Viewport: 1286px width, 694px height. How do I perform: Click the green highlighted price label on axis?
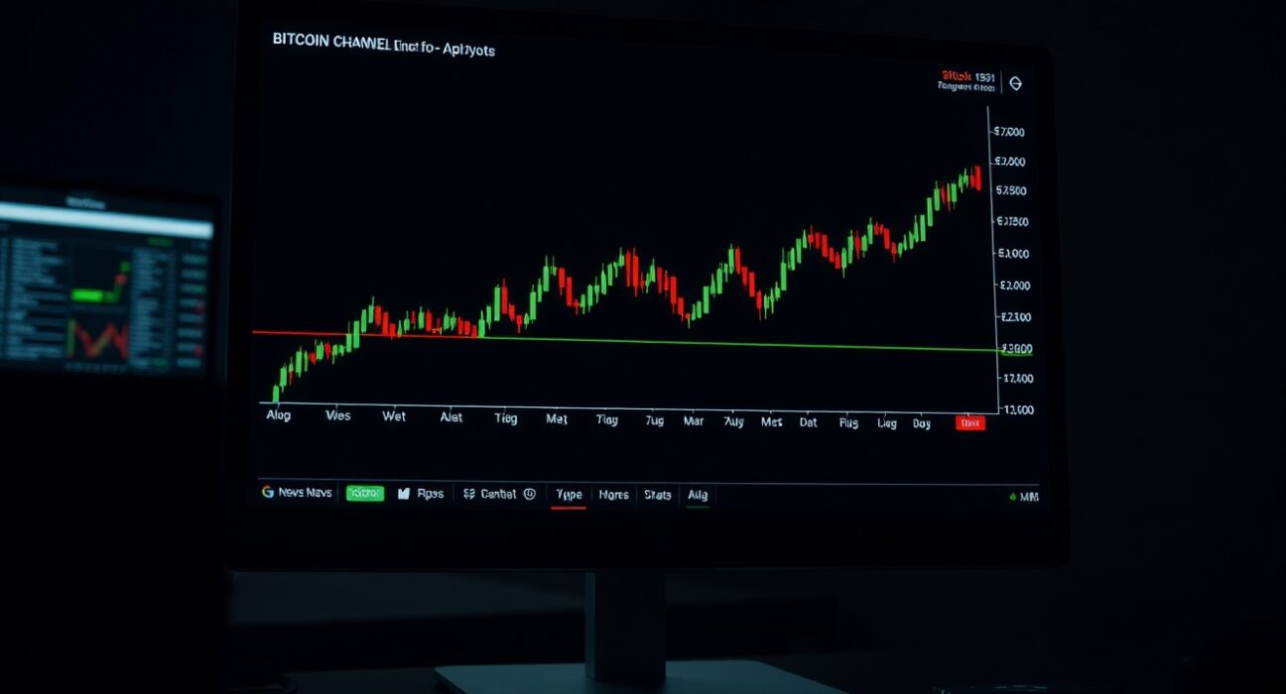coord(1016,349)
